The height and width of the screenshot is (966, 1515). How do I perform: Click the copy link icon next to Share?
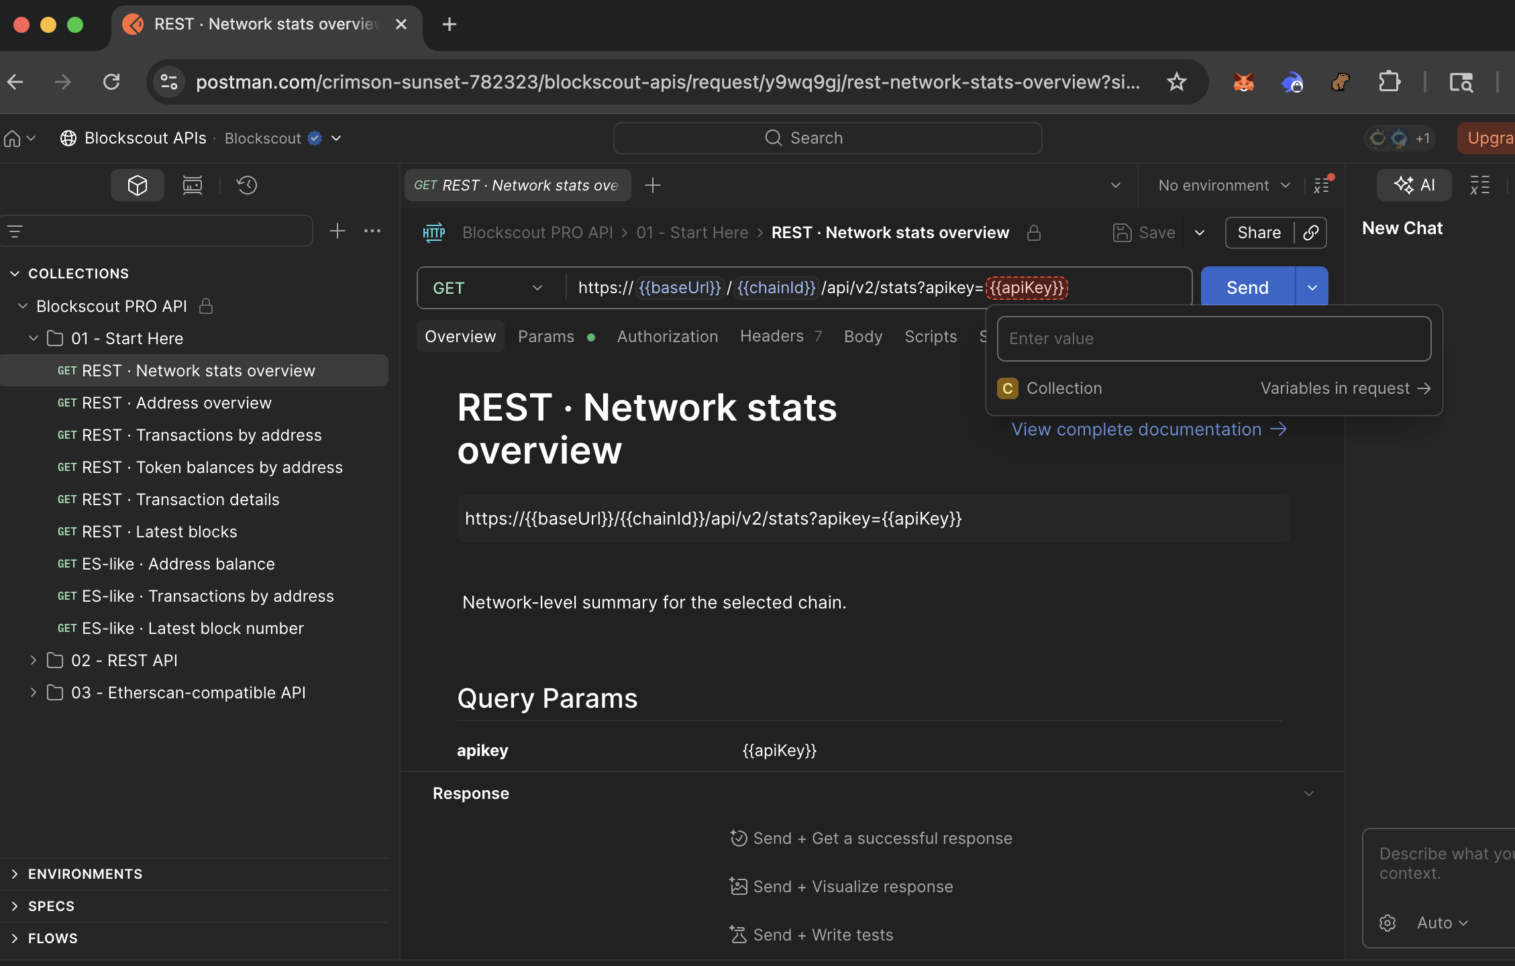coord(1311,233)
